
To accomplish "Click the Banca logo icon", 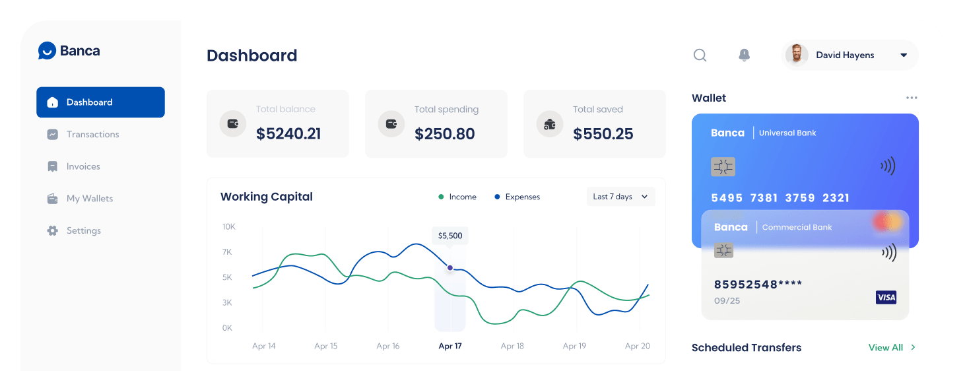I will [x=47, y=51].
